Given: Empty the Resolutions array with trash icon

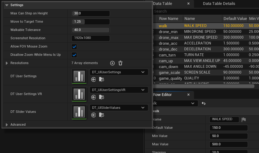Looking at the screenshot, I should point(120,63).
